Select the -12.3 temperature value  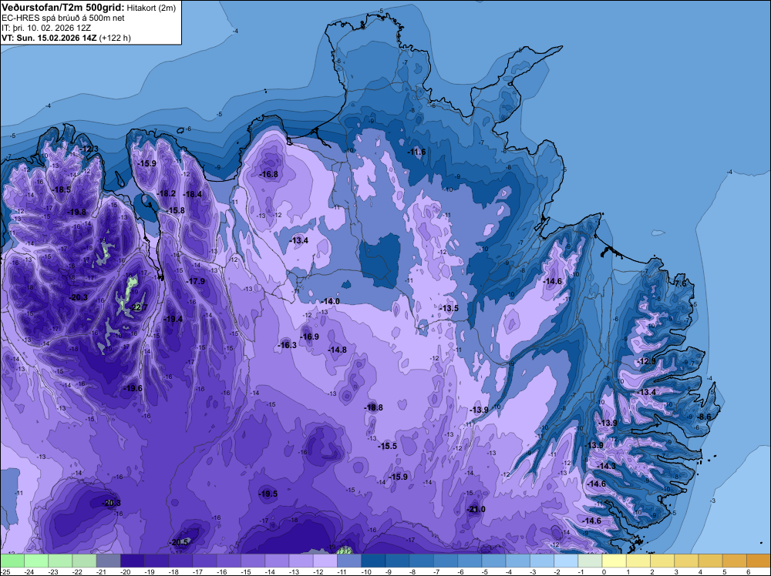(x=89, y=149)
